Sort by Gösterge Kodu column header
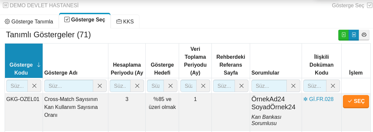The image size is (373, 132). (x=24, y=61)
